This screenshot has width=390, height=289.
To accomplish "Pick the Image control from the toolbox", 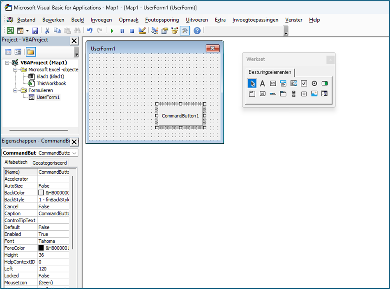I will 314,94.
